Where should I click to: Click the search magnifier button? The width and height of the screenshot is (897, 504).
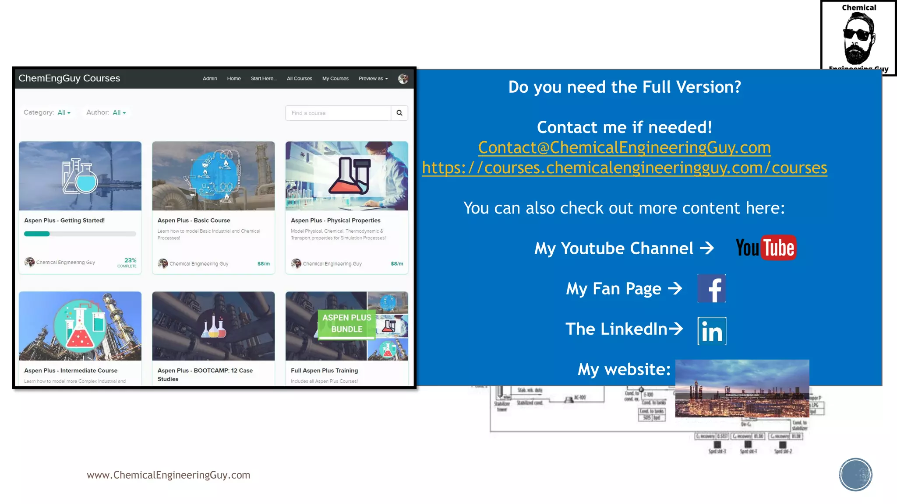click(399, 113)
